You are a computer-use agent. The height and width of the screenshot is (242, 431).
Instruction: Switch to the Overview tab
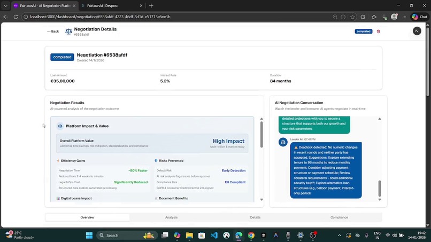(x=87, y=217)
